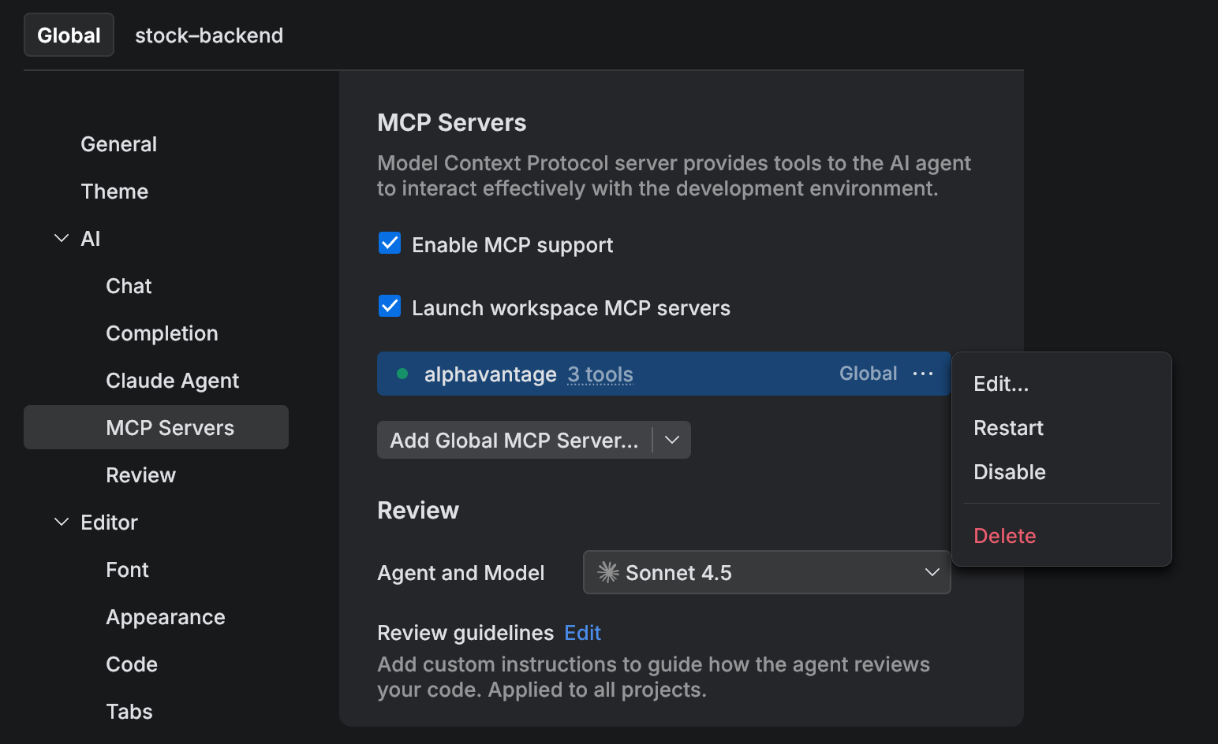This screenshot has width=1218, height=744.
Task: Select the Global settings tab
Action: click(69, 35)
